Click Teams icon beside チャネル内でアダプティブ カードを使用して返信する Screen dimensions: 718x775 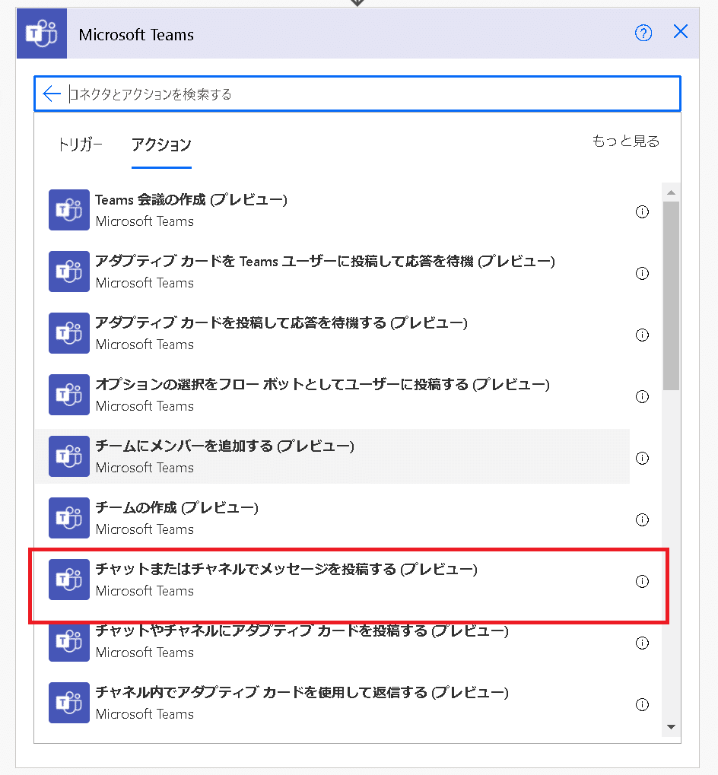69,702
